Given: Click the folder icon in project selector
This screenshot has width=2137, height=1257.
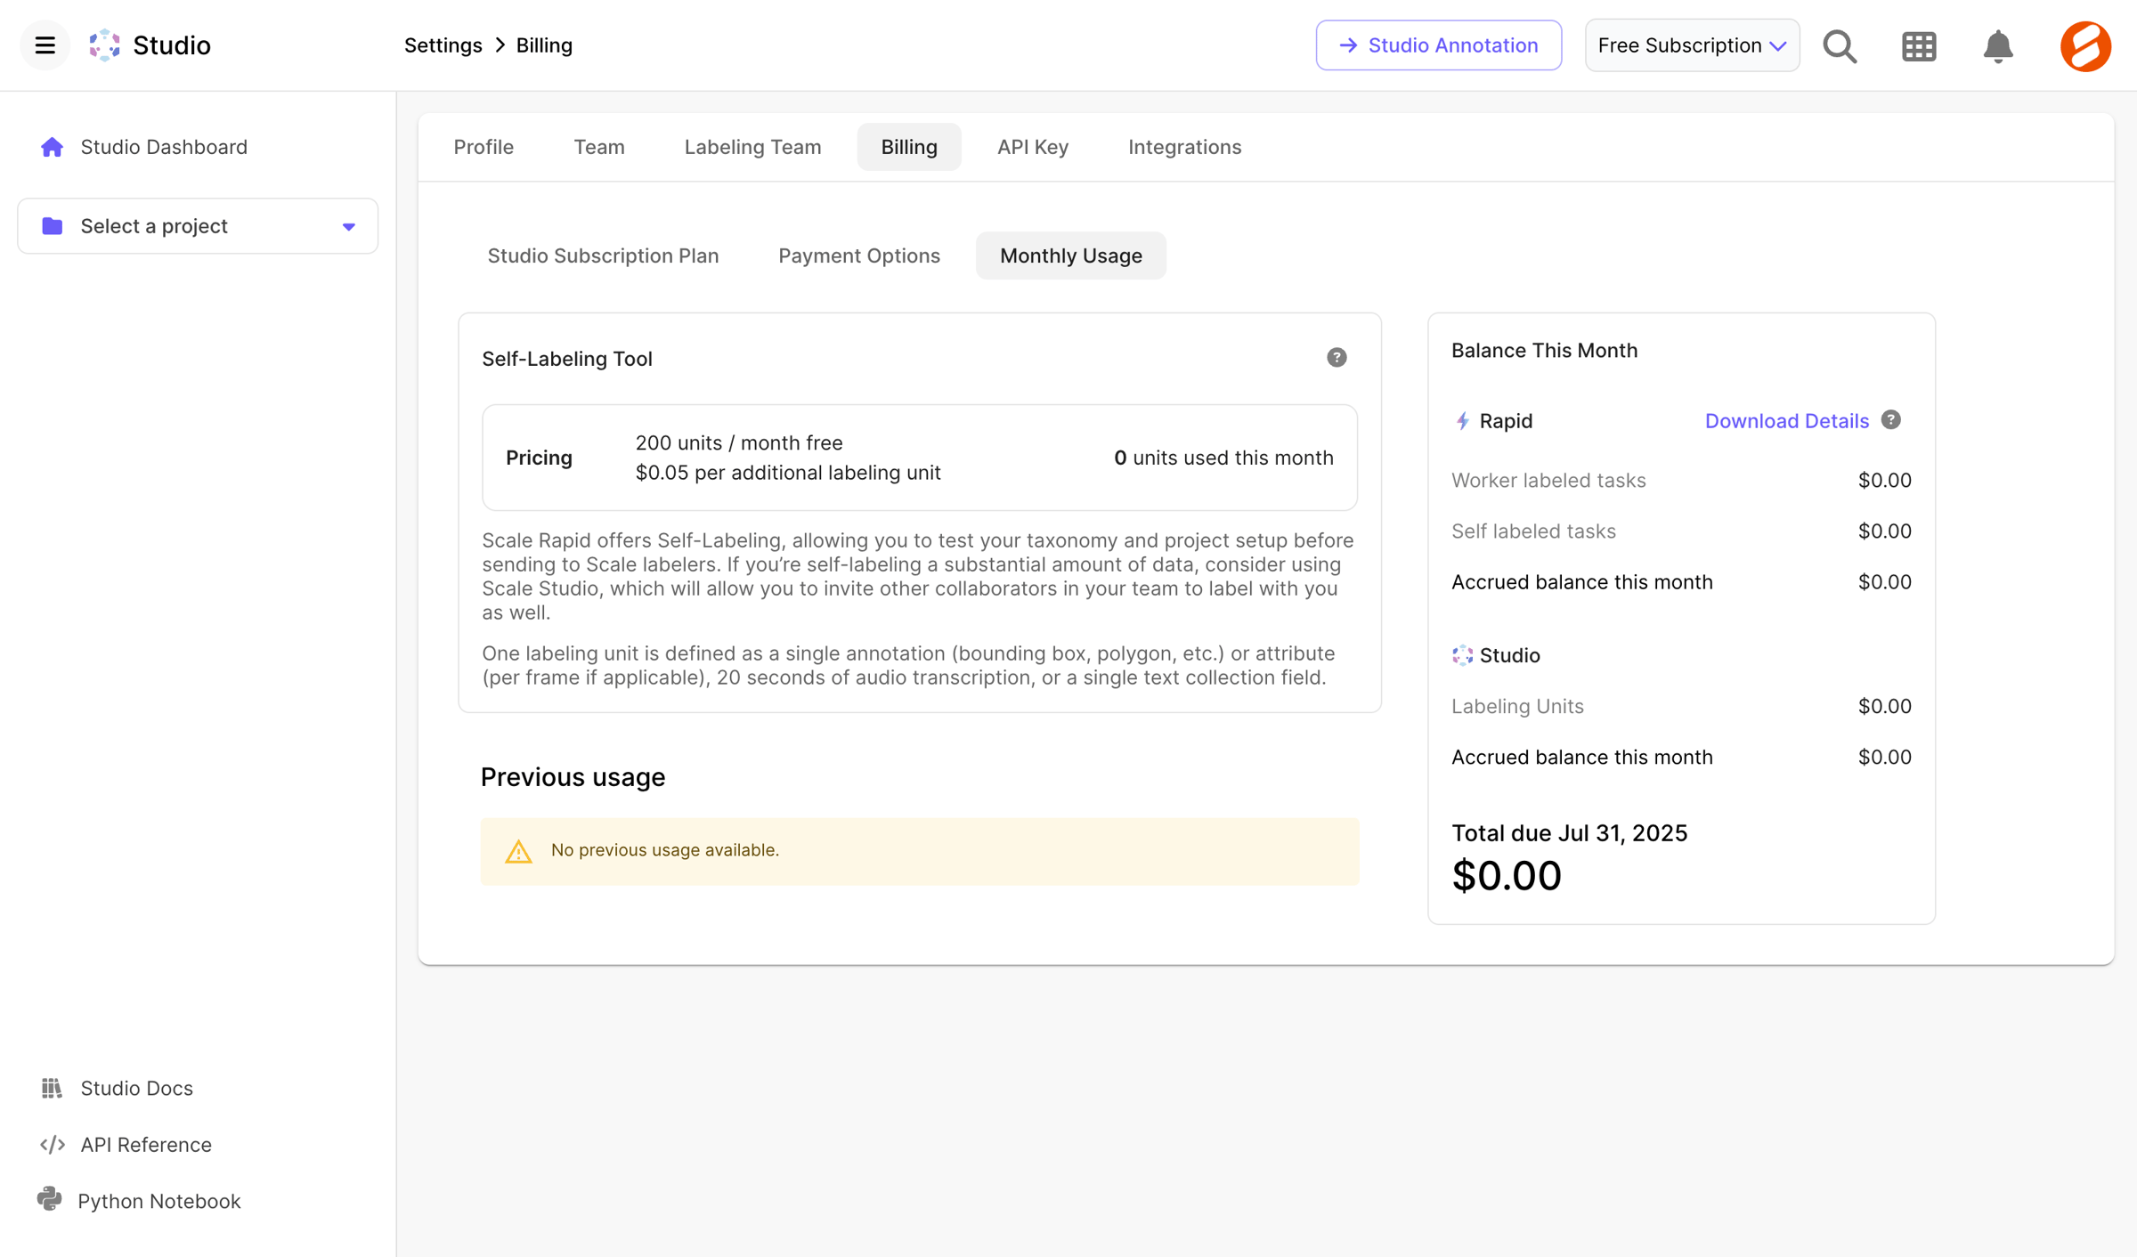Looking at the screenshot, I should [x=53, y=226].
